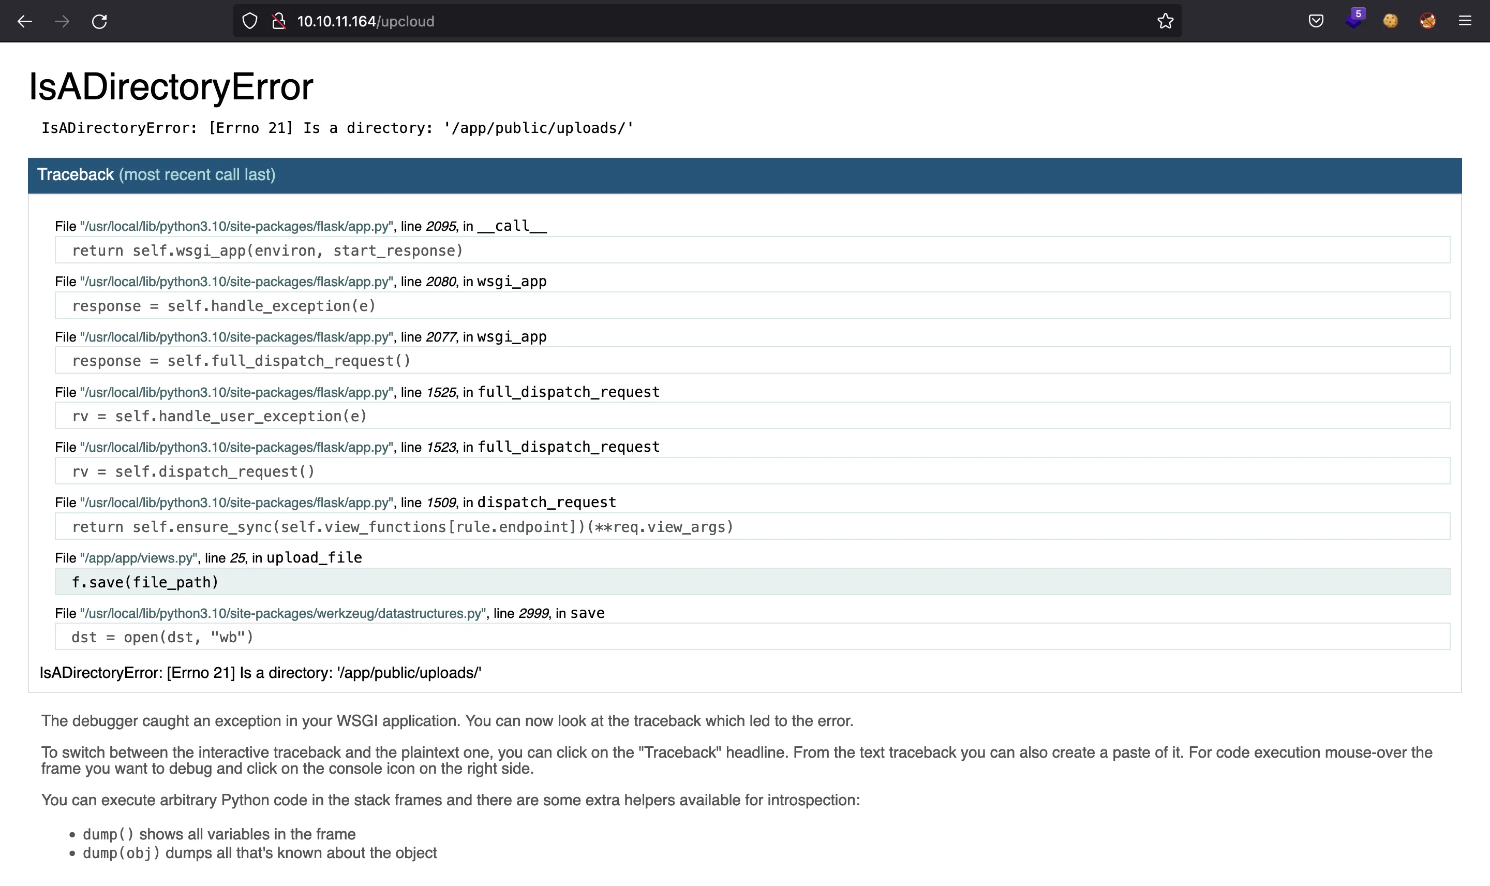Click code line return self.ensure_sync(...)
The width and height of the screenshot is (1490, 886).
(752, 527)
